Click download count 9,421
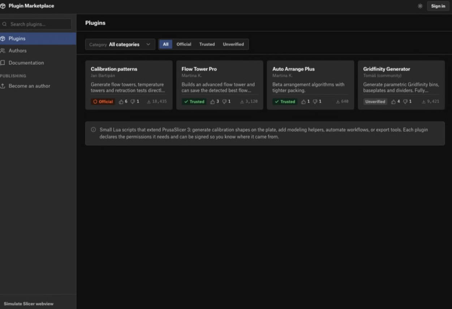Image resolution: width=452 pixels, height=309 pixels. pyautogui.click(x=433, y=102)
